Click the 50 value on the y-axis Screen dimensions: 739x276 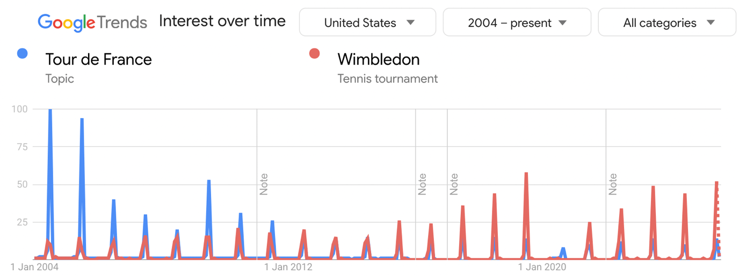click(21, 185)
